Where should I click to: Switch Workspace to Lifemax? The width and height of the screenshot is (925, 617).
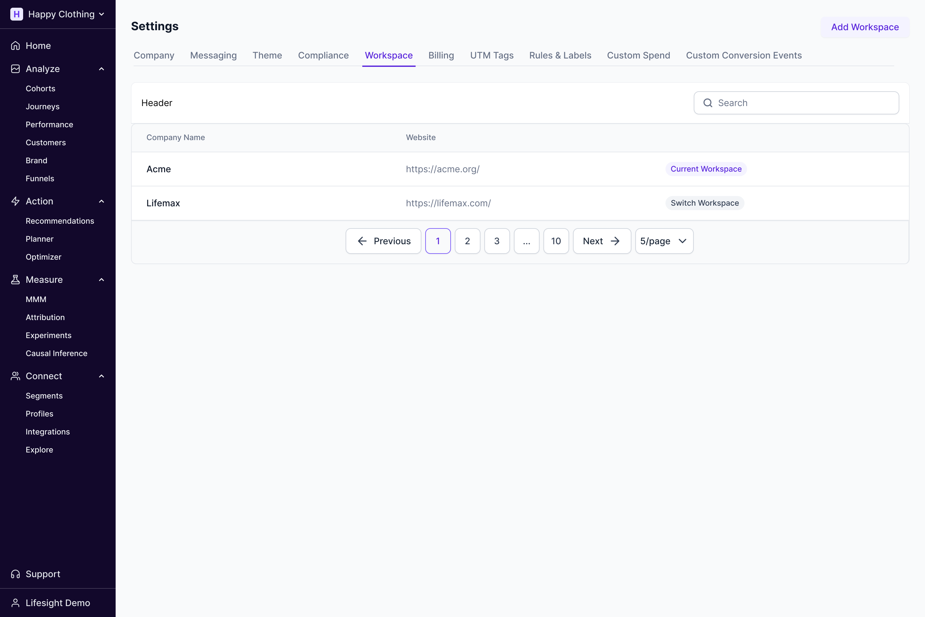click(704, 203)
